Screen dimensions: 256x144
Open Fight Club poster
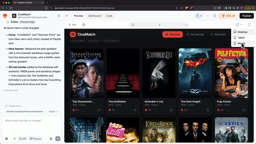coord(123,130)
